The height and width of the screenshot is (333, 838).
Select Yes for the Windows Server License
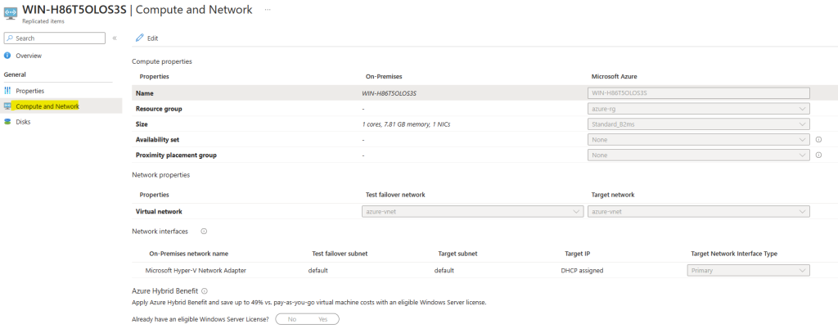point(322,319)
